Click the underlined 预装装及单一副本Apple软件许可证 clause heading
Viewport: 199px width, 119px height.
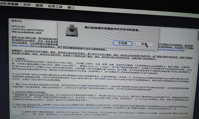(x=35, y=95)
